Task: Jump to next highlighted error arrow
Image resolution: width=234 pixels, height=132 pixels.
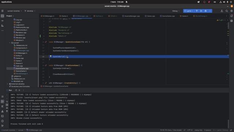Action: point(227,20)
